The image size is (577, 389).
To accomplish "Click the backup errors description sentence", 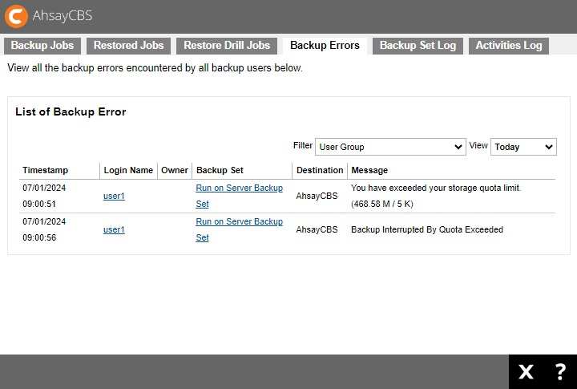I will pyautogui.click(x=155, y=68).
